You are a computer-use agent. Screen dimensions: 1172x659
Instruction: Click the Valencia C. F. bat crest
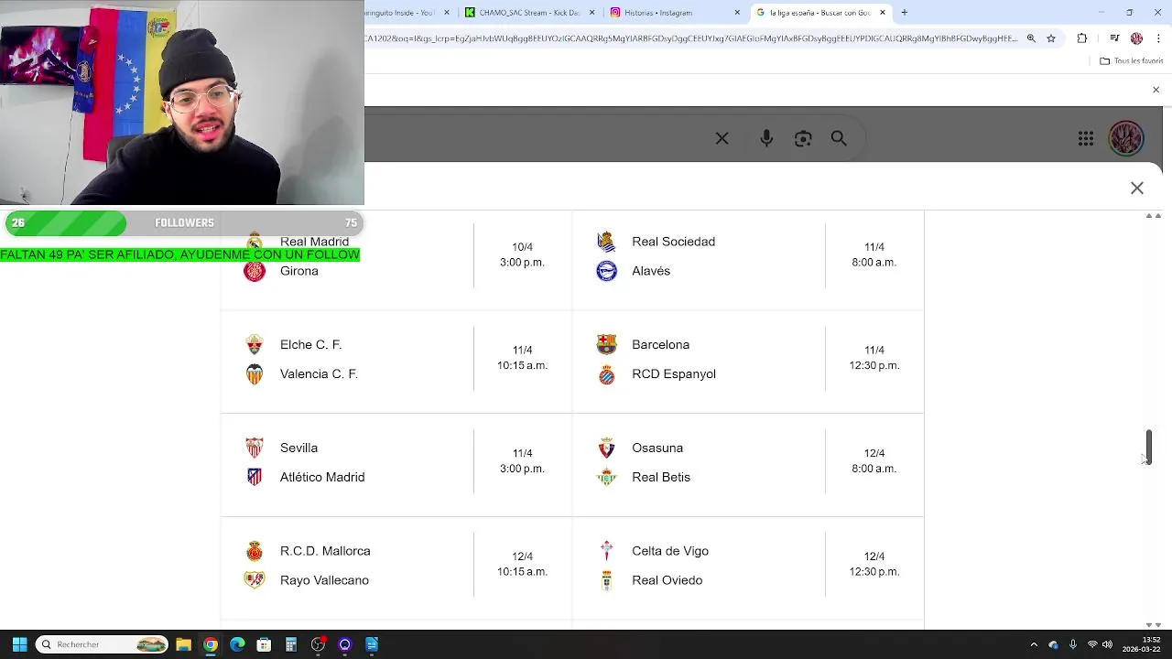click(255, 374)
